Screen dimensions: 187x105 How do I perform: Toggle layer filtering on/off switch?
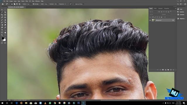(171, 11)
